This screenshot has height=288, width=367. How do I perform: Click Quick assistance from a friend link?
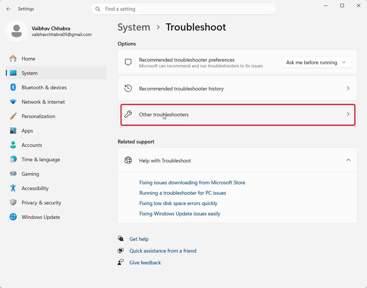coord(163,251)
